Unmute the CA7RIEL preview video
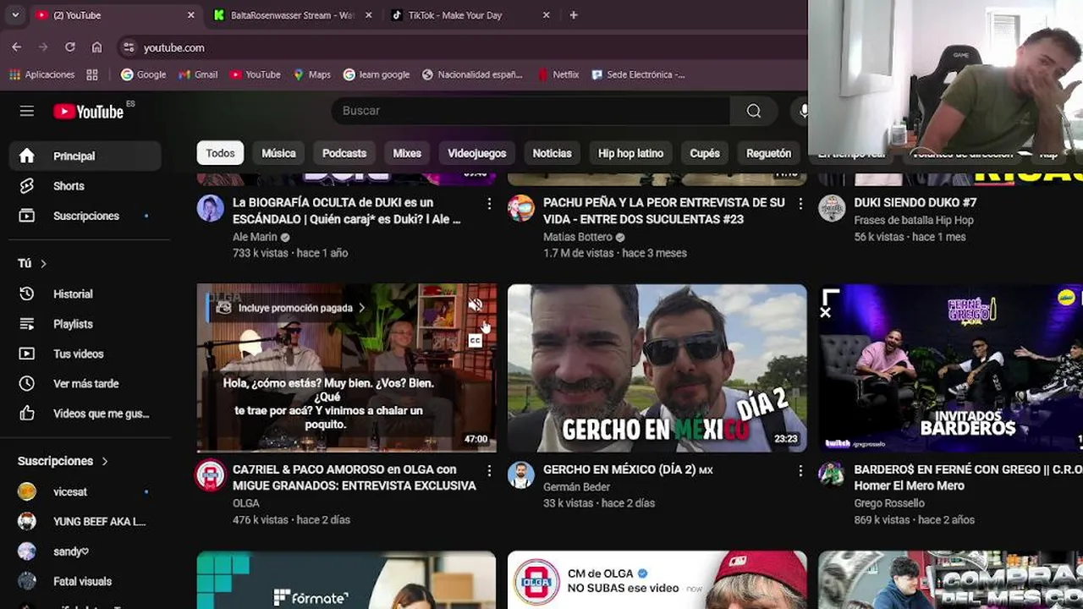Viewport: 1083px width, 609px height. (476, 305)
